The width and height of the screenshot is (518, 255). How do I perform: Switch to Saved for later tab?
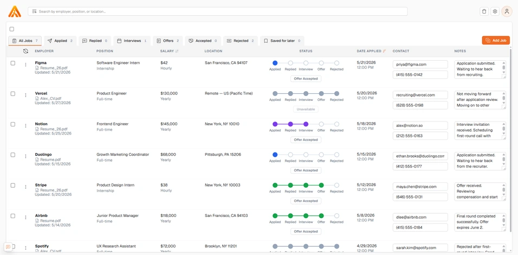282,41
